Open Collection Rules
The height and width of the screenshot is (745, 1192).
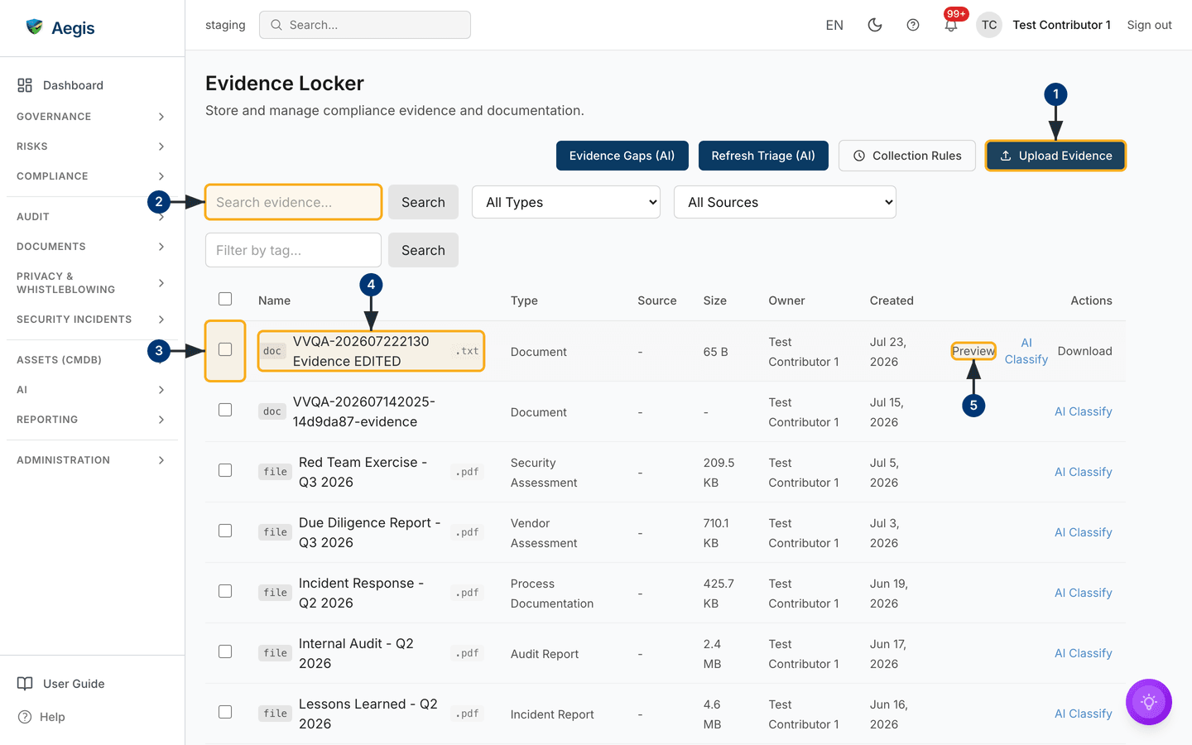[x=907, y=156]
